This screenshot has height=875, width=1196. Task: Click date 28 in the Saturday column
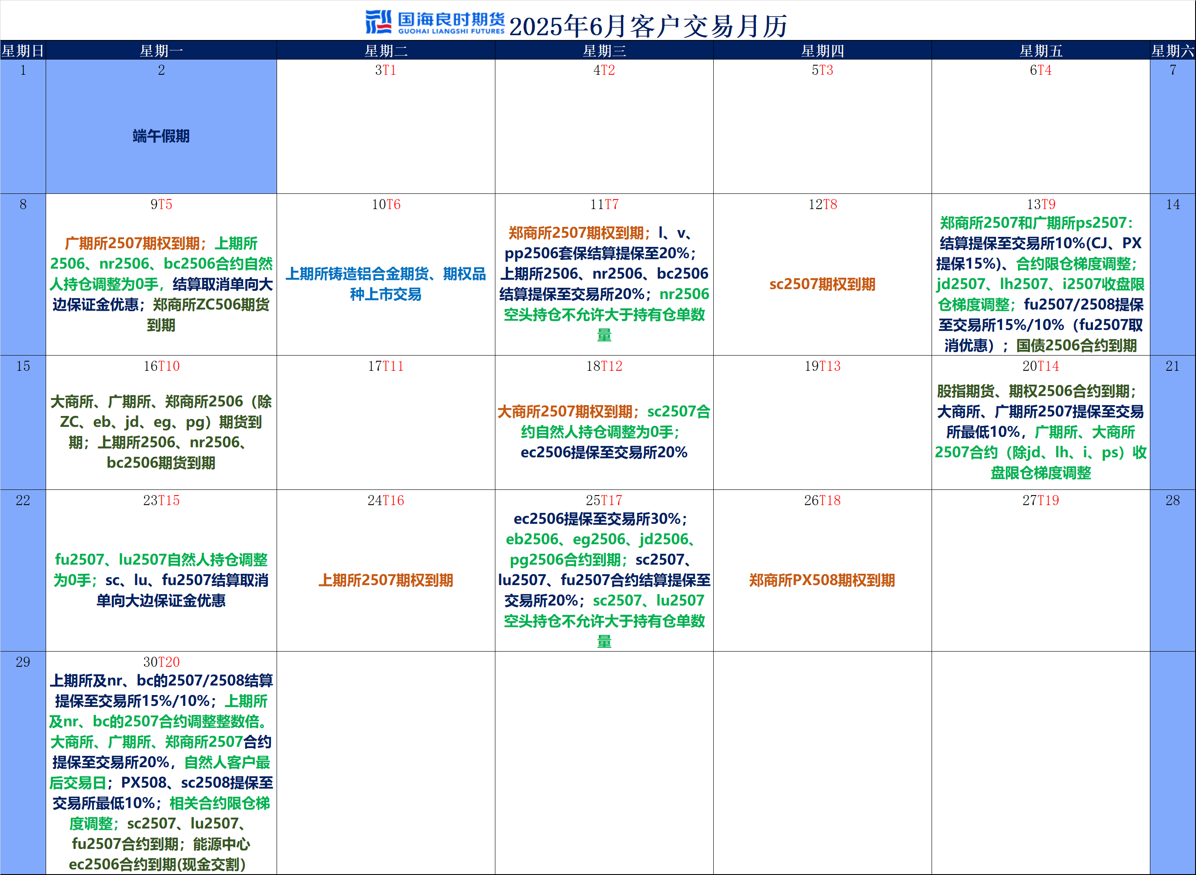pyautogui.click(x=1173, y=501)
